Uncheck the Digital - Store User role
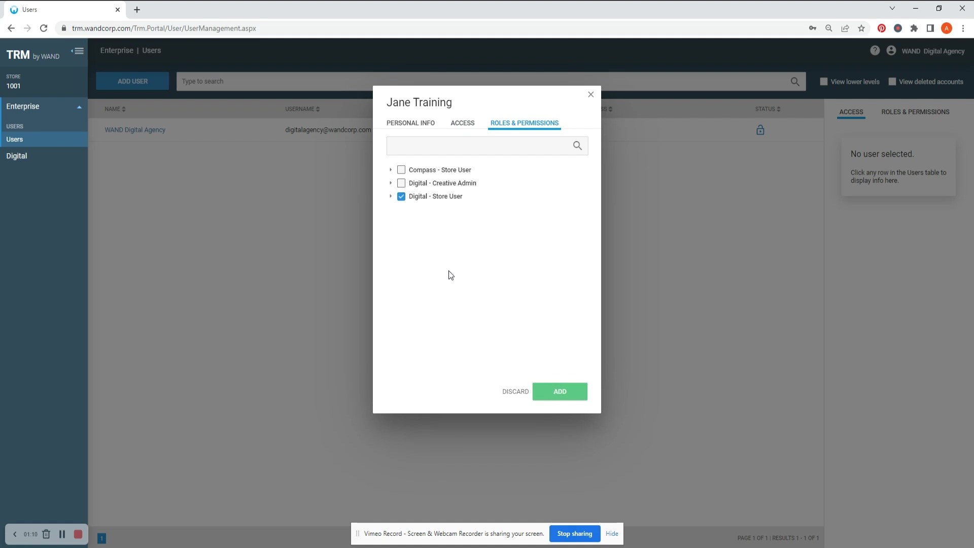974x548 pixels. point(401,197)
